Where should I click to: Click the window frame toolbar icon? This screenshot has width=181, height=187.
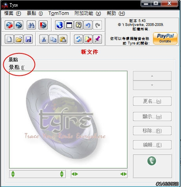pos(69,25)
